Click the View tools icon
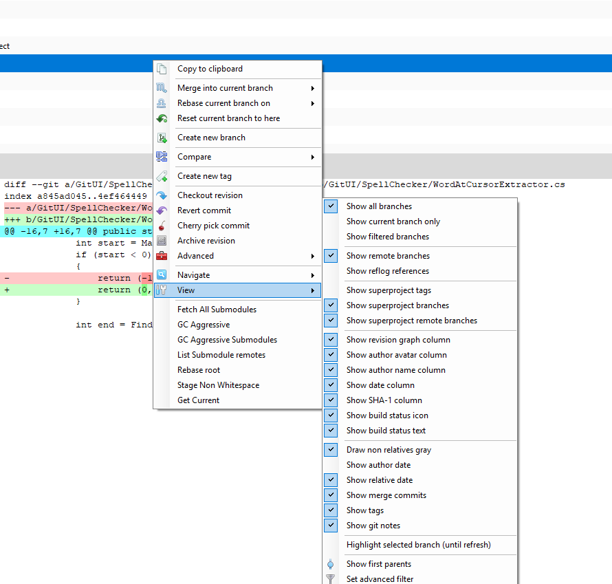The width and height of the screenshot is (612, 584). pos(162,290)
